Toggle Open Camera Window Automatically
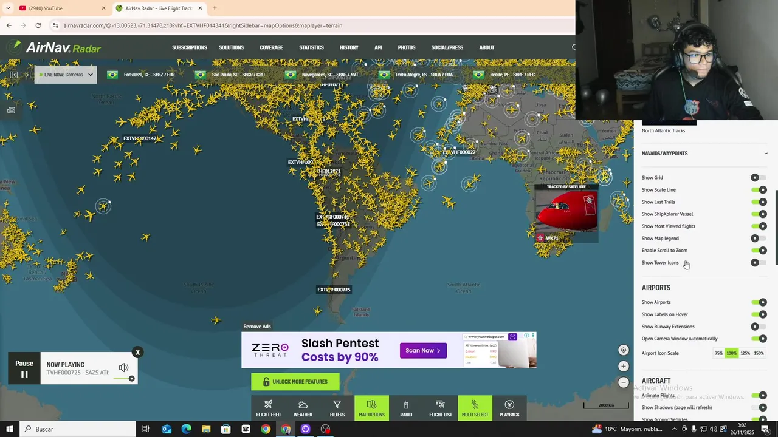The height and width of the screenshot is (437, 778). pos(759,339)
